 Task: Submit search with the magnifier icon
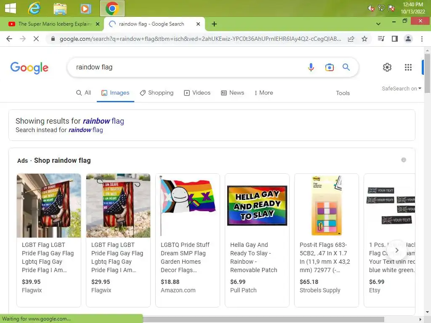click(x=346, y=67)
